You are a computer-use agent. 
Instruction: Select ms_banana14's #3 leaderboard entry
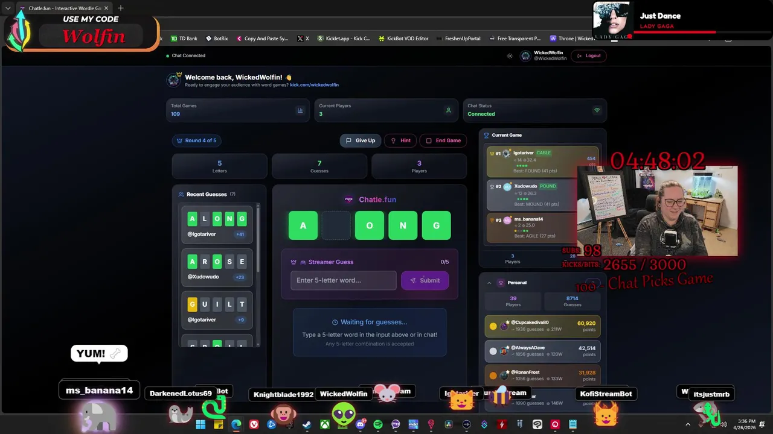(x=542, y=228)
